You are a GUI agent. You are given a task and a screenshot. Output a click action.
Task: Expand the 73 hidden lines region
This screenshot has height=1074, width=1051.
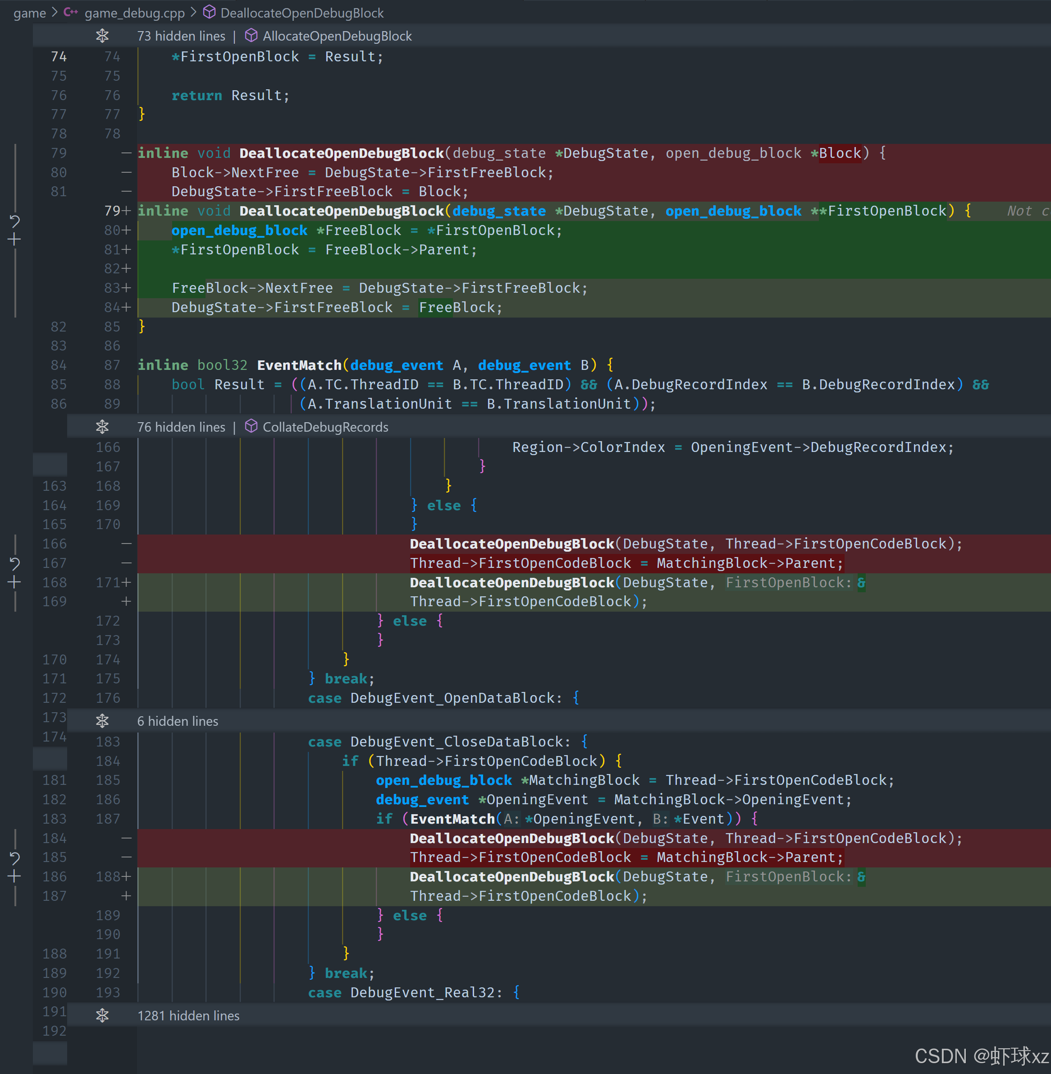[102, 36]
